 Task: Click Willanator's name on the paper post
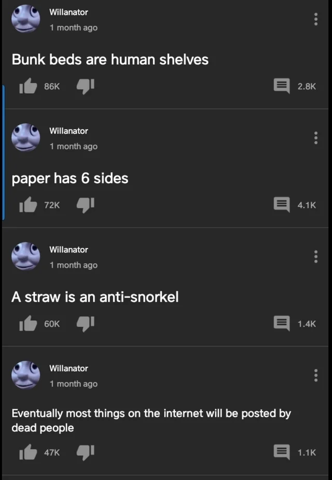[68, 131]
